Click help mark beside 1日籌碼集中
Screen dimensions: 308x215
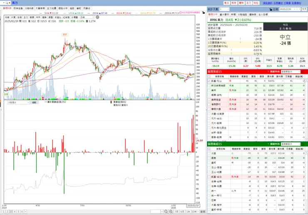coord(240,39)
